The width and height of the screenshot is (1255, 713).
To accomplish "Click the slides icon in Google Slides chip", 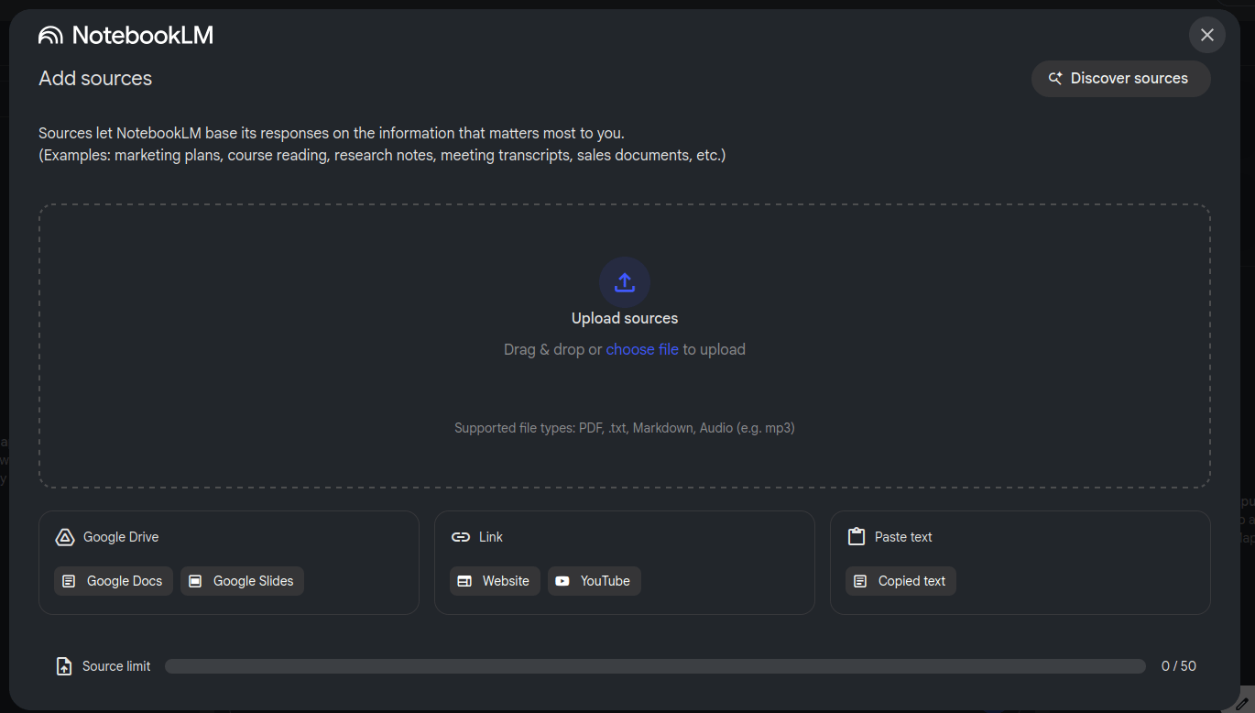I will tap(195, 581).
